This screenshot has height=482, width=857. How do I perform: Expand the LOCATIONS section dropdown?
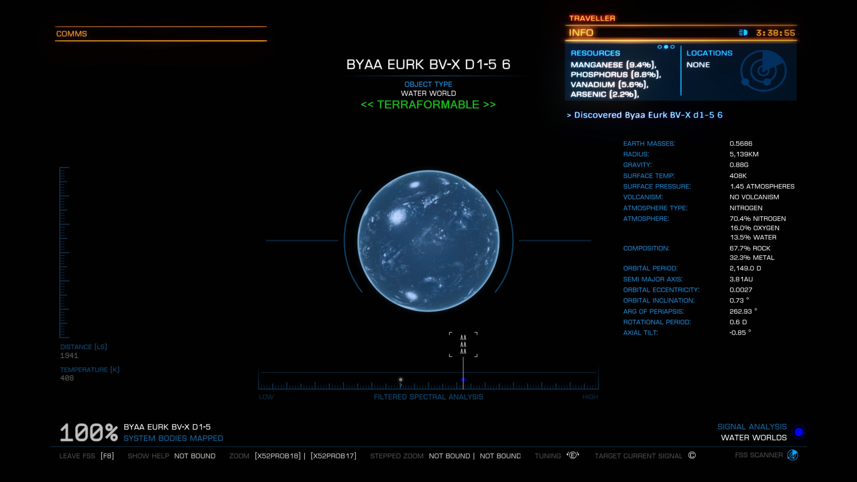[x=709, y=53]
